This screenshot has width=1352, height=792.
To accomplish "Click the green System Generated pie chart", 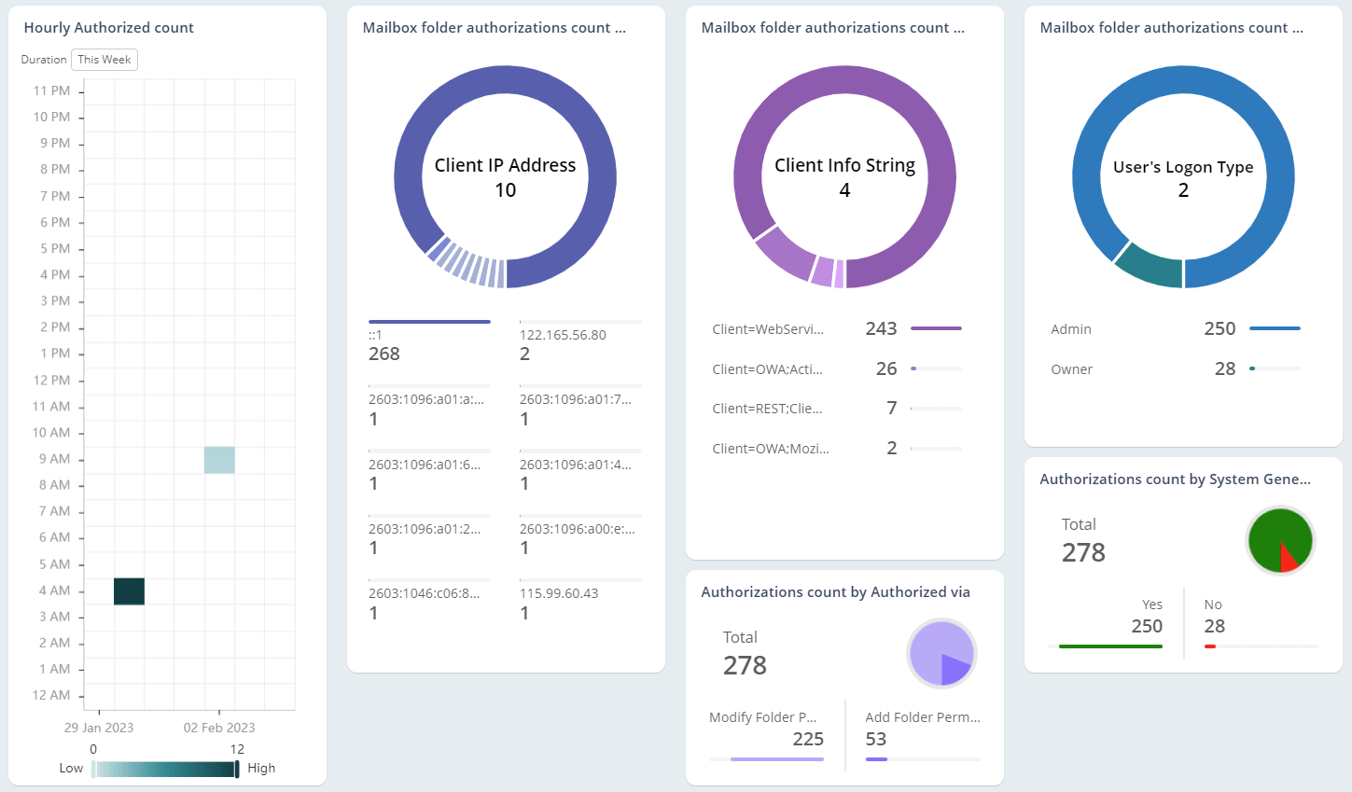I will tap(1279, 539).
